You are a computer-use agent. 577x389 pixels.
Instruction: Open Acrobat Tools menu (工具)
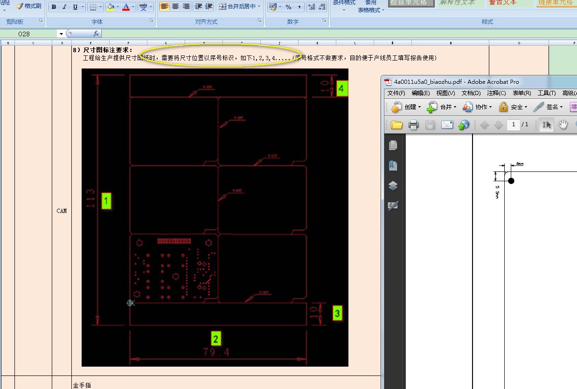point(547,93)
